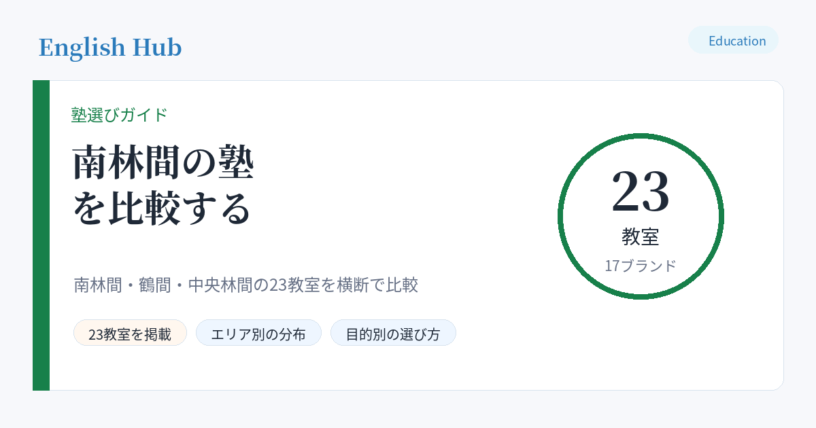Click the 教室 label inside the circle
The width and height of the screenshot is (816, 428).
coord(641,236)
